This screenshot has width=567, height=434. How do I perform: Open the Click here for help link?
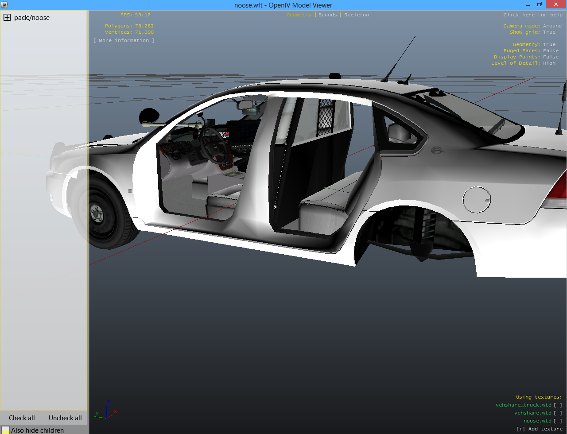(x=532, y=15)
